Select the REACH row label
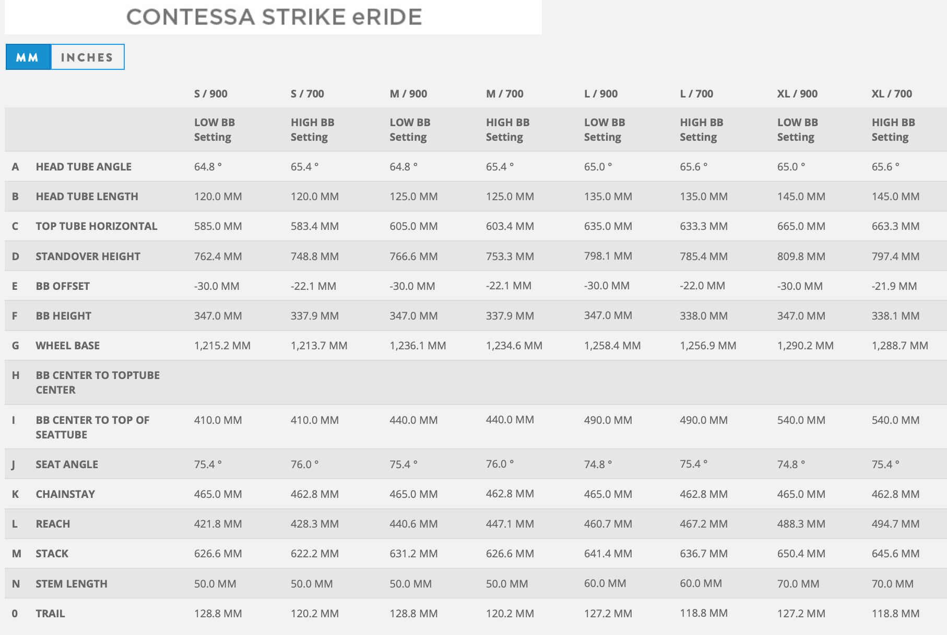 click(53, 524)
